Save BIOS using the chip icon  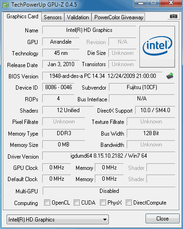(170, 76)
